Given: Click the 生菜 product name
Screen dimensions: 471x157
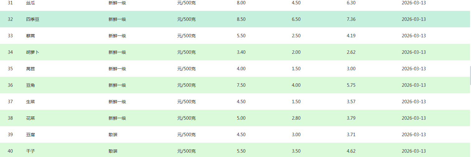Looking at the screenshot, I should point(31,102).
